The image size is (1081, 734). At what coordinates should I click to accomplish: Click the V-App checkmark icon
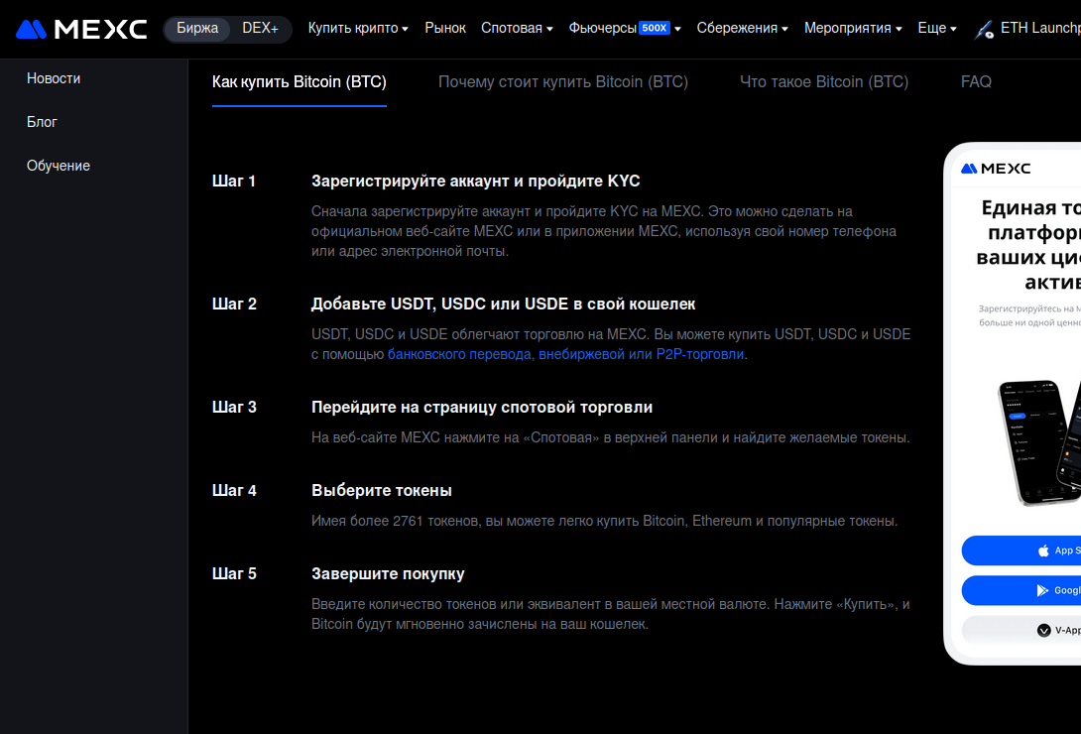click(1043, 630)
